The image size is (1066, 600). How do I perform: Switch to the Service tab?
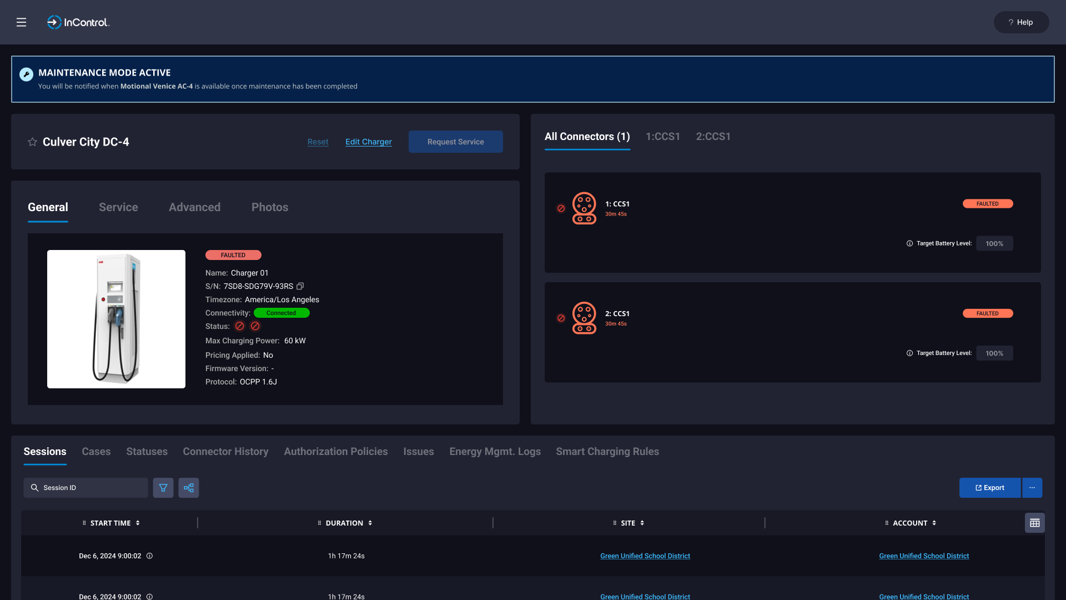(118, 207)
